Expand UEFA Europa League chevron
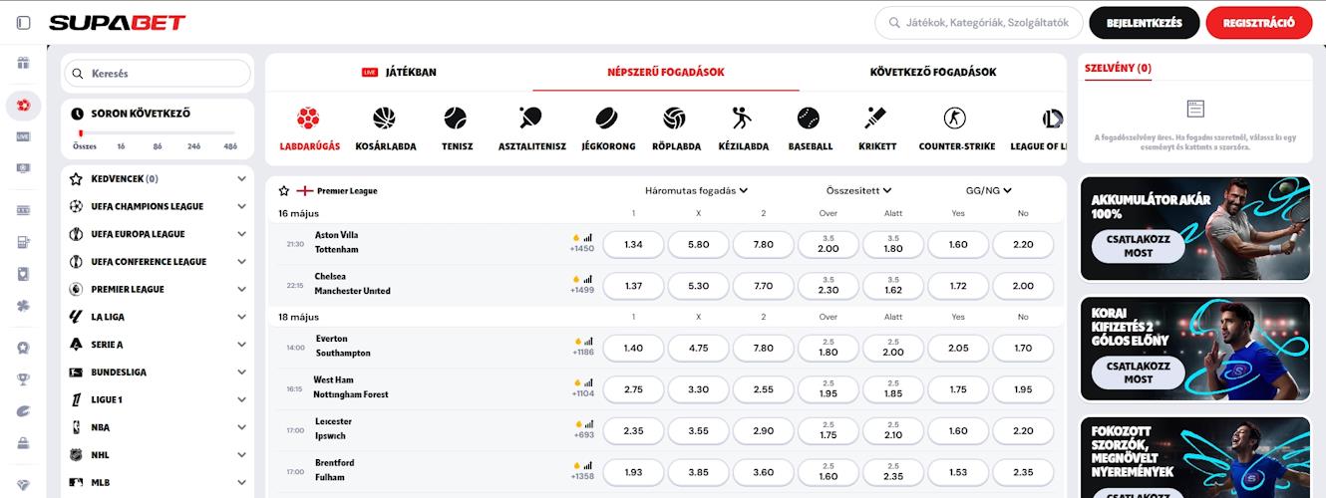1326x498 pixels. pyautogui.click(x=241, y=234)
